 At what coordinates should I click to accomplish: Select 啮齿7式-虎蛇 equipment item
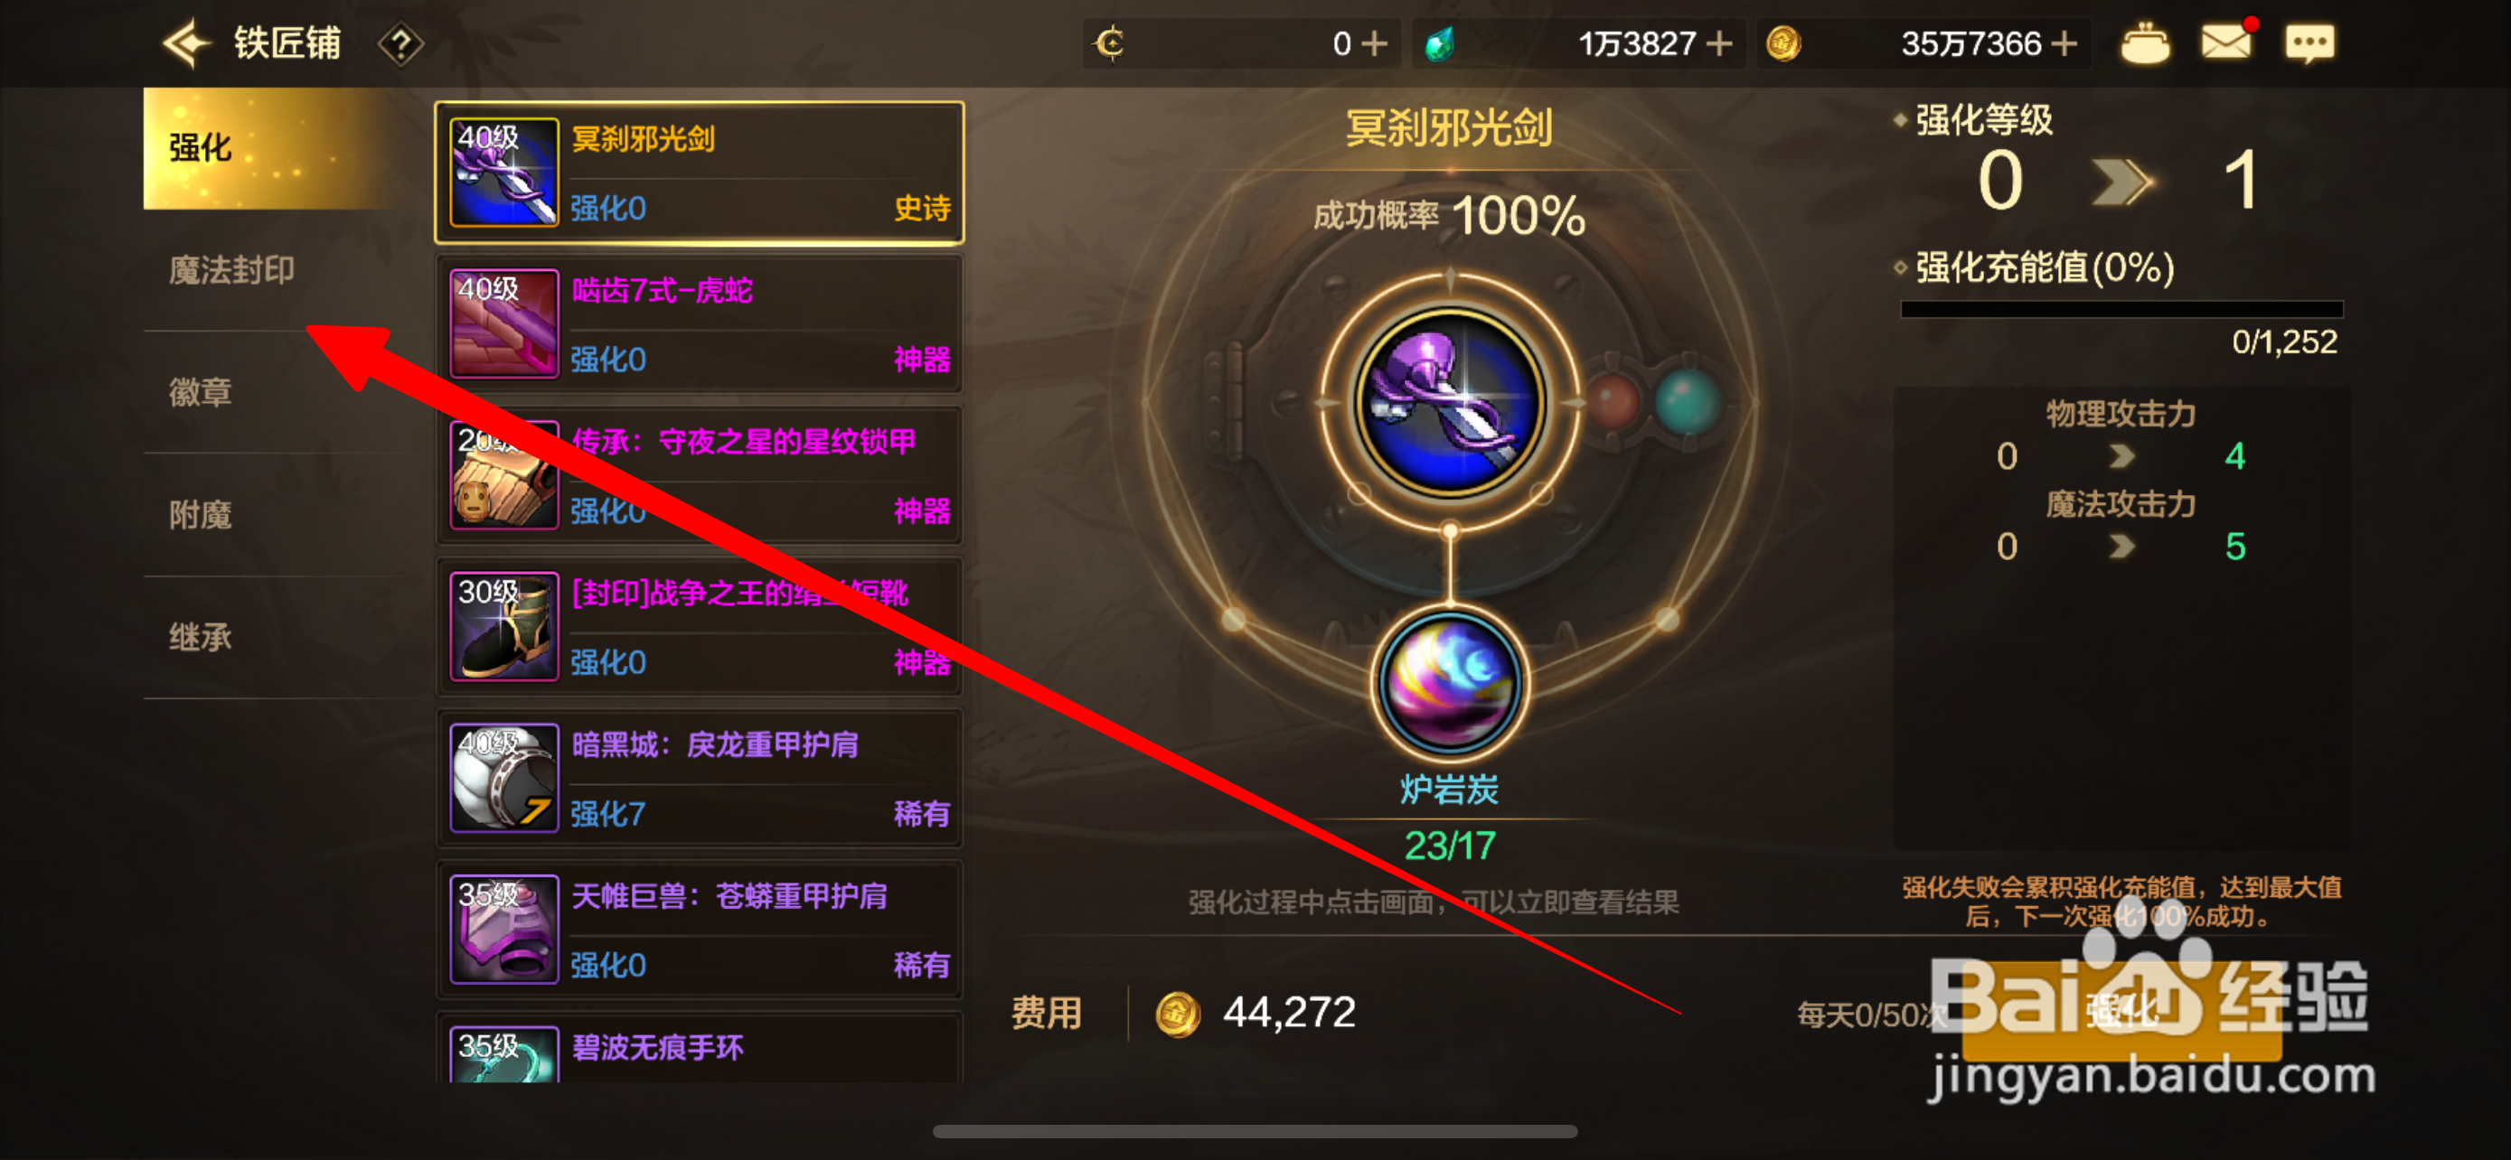tap(699, 323)
